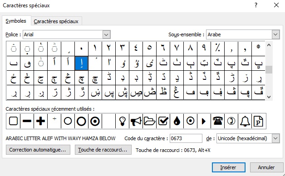Pick the highlighted alef with wavy hamza below

tap(81, 63)
